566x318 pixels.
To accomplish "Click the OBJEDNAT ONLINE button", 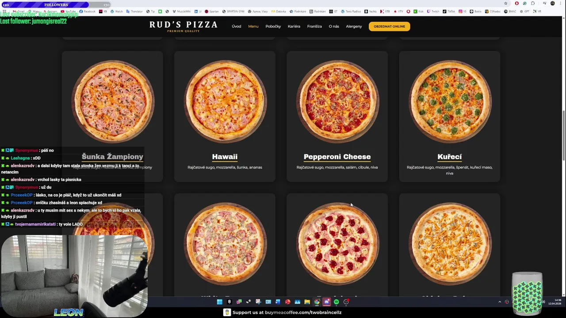I will pos(390,26).
